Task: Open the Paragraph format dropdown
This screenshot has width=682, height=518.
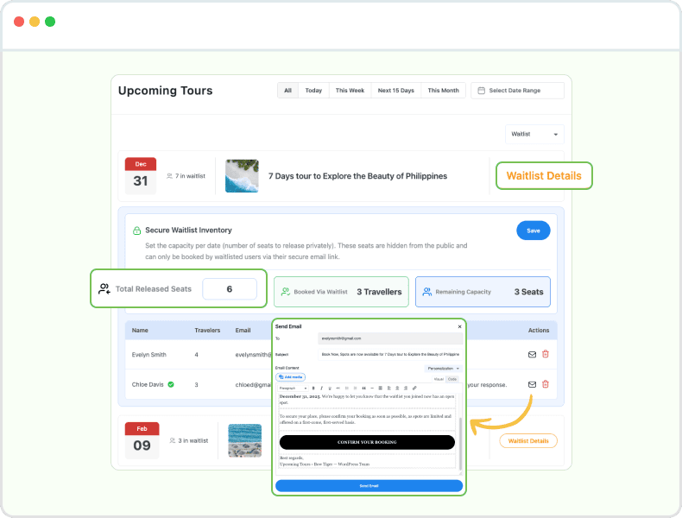Action: pyautogui.click(x=293, y=388)
